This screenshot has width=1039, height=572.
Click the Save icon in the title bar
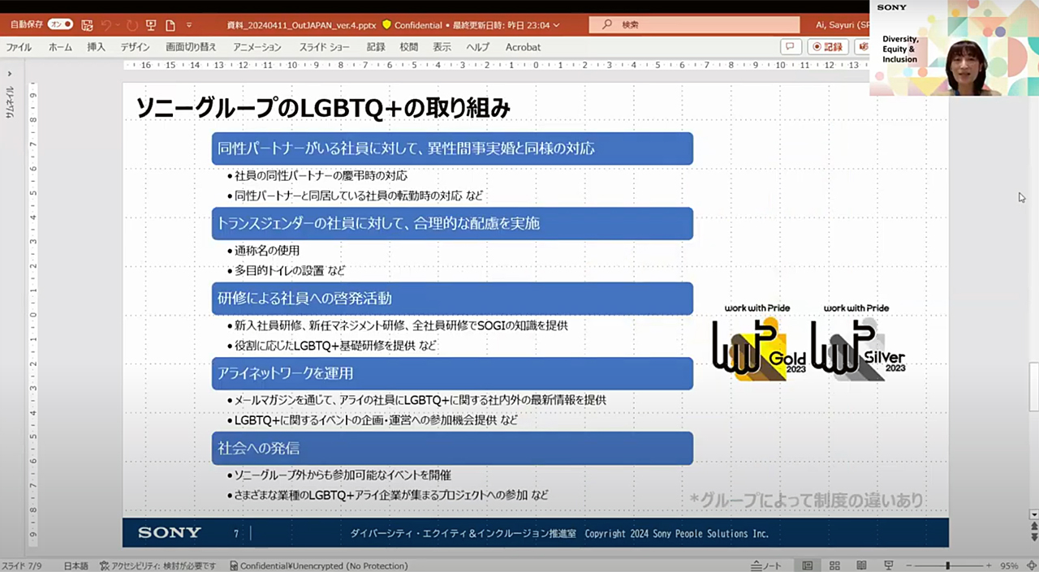[87, 25]
